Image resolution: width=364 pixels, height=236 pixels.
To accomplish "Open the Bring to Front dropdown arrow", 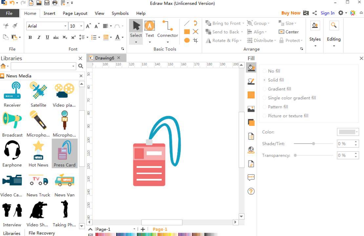I will tap(243, 23).
